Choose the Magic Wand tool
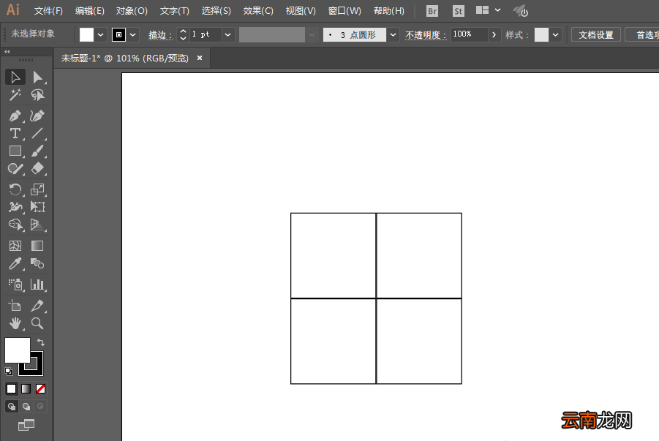The width and height of the screenshot is (659, 441). tap(15, 95)
